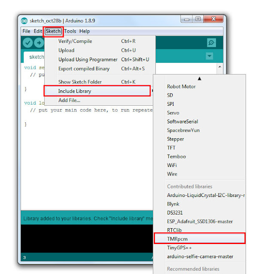This screenshot has height=274, width=264.
Task: Pick the SPI library
Action: (200, 104)
